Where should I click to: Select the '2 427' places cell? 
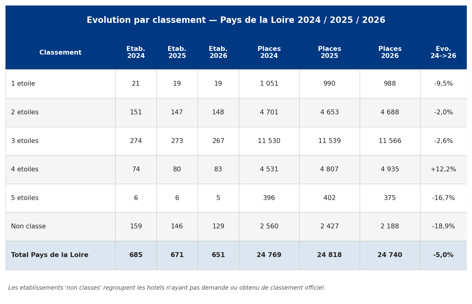(330, 227)
